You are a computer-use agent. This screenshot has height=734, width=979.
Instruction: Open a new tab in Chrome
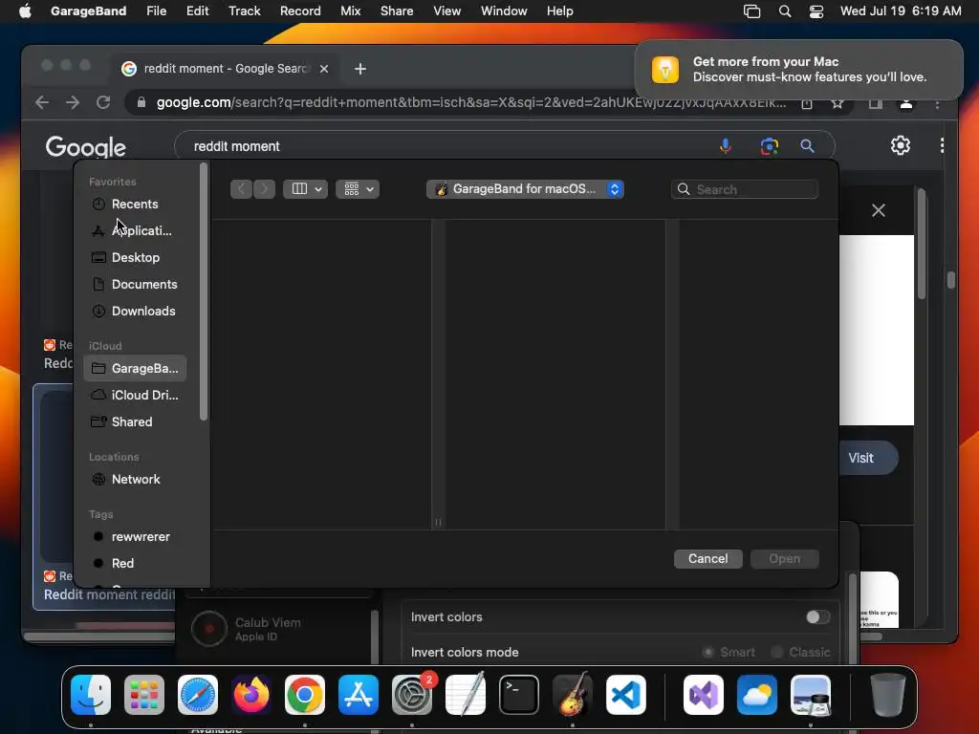pos(360,69)
